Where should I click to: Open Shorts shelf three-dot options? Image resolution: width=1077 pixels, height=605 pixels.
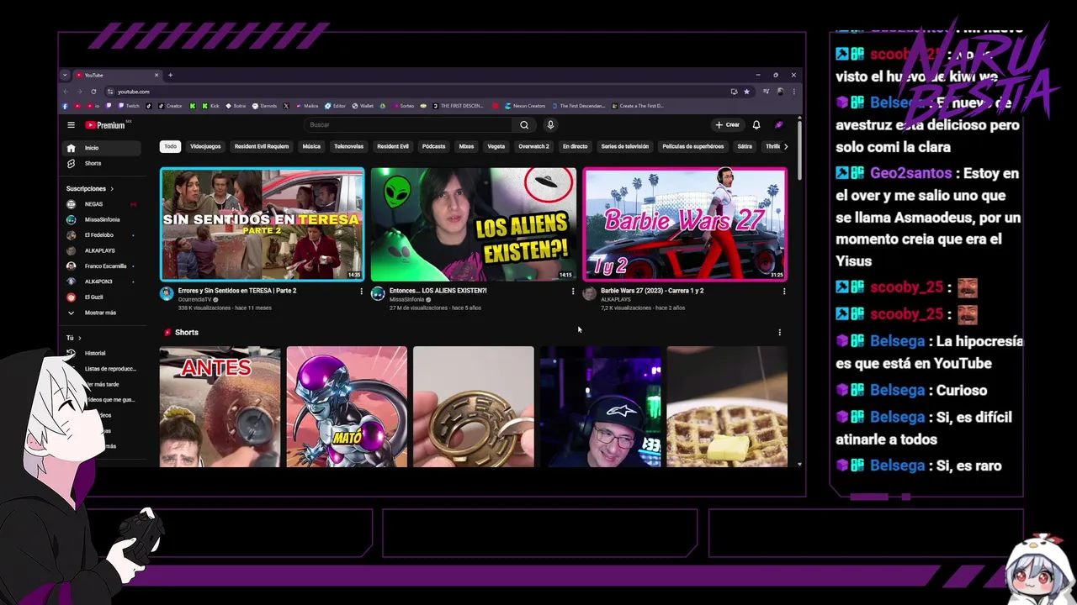[x=779, y=333]
